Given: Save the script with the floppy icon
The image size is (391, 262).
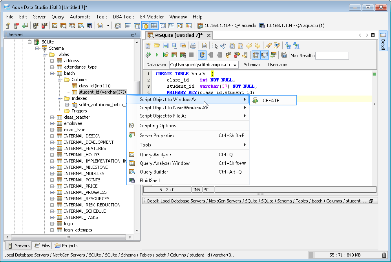Looking at the screenshot, I should (166, 45).
